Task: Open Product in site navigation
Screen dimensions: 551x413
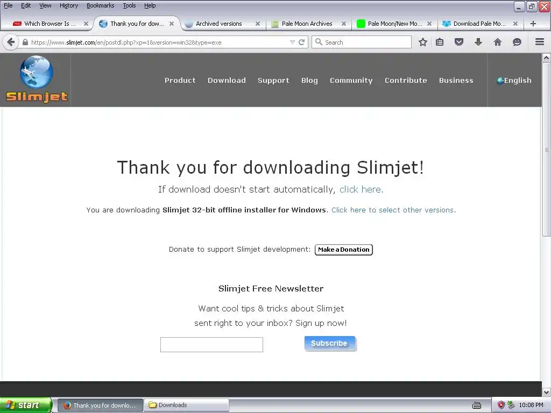Action: tap(180, 81)
